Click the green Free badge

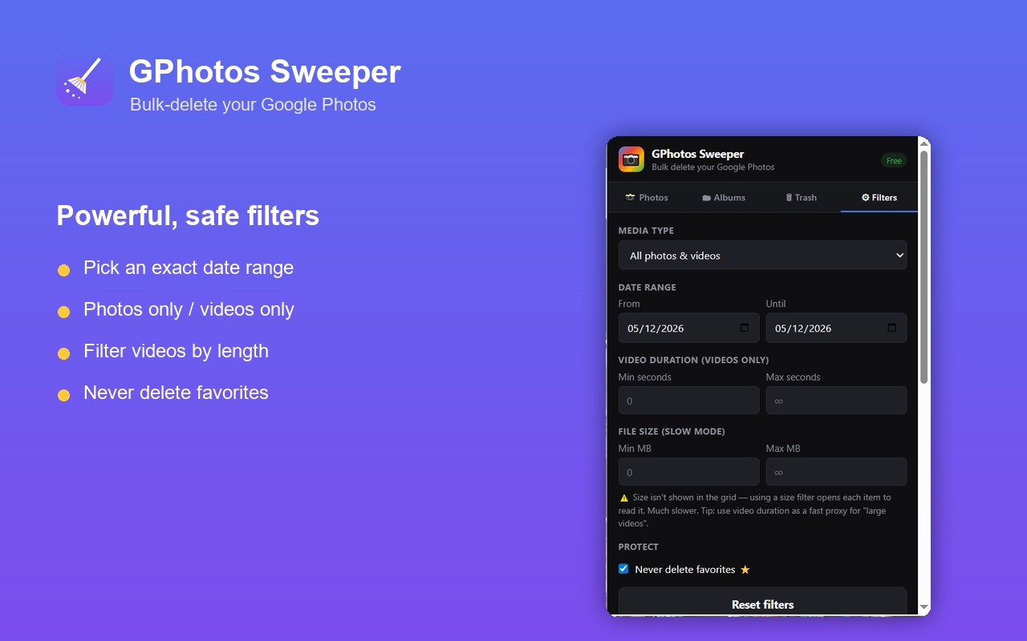[894, 160]
